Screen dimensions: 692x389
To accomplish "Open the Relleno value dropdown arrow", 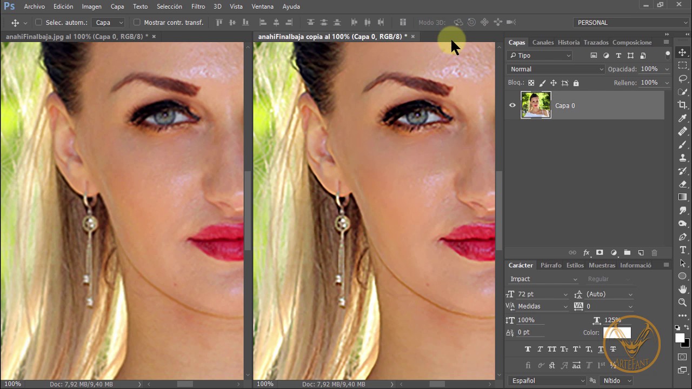I will (667, 83).
